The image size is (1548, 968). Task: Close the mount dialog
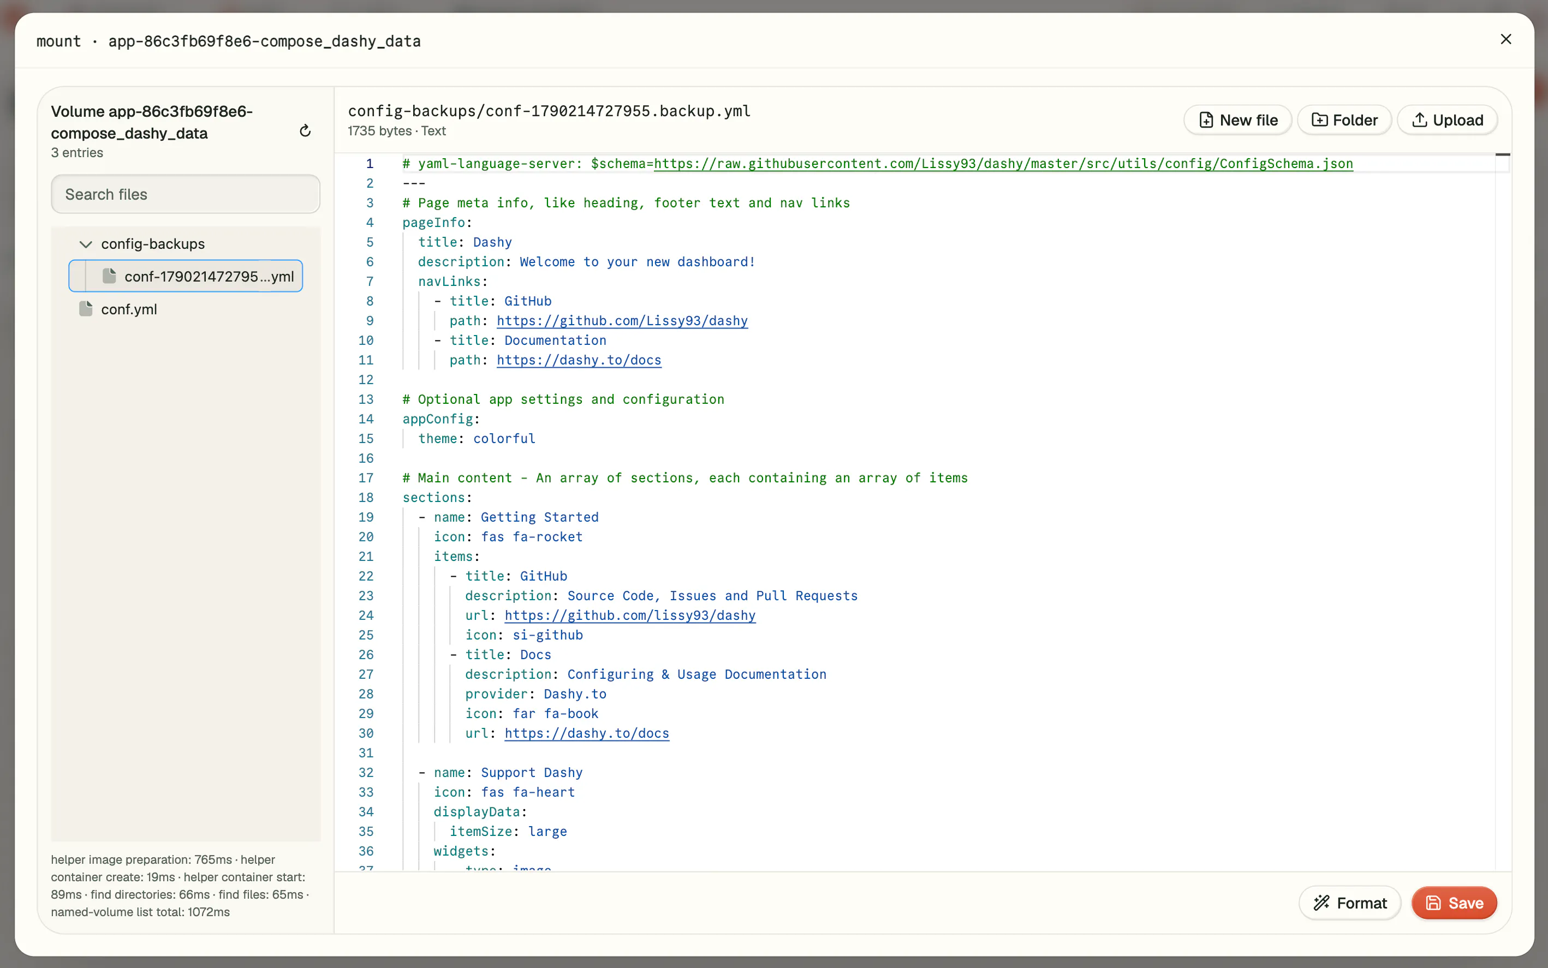coord(1506,40)
